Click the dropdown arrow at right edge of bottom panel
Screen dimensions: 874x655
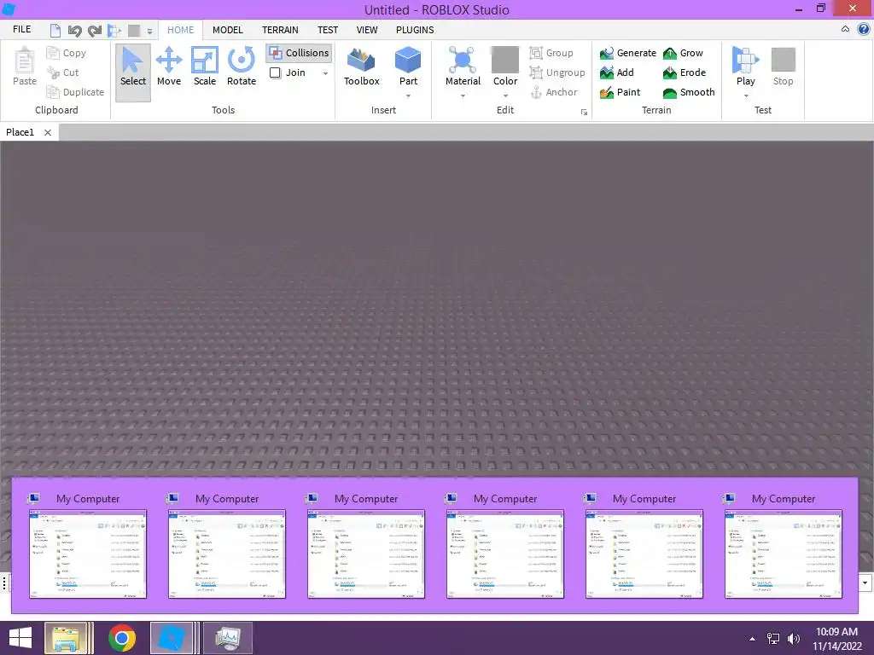(x=865, y=583)
